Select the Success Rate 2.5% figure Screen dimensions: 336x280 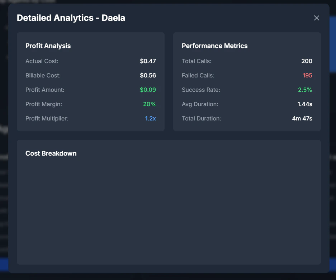[305, 90]
